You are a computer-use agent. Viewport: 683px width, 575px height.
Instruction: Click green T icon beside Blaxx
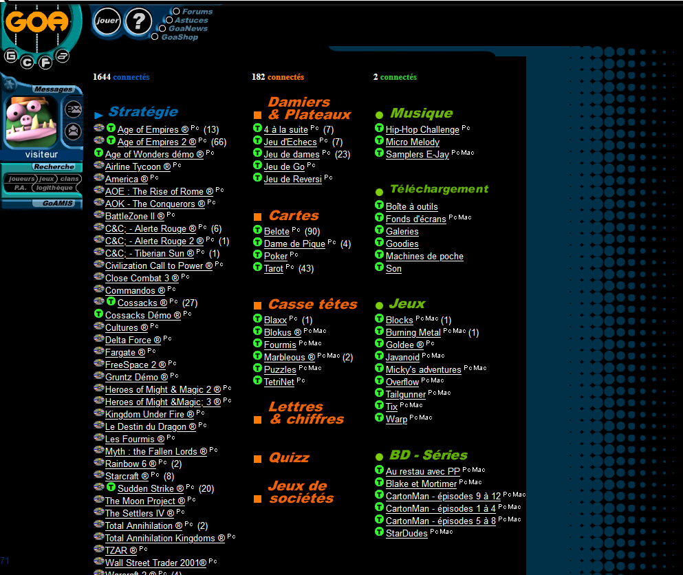257,318
